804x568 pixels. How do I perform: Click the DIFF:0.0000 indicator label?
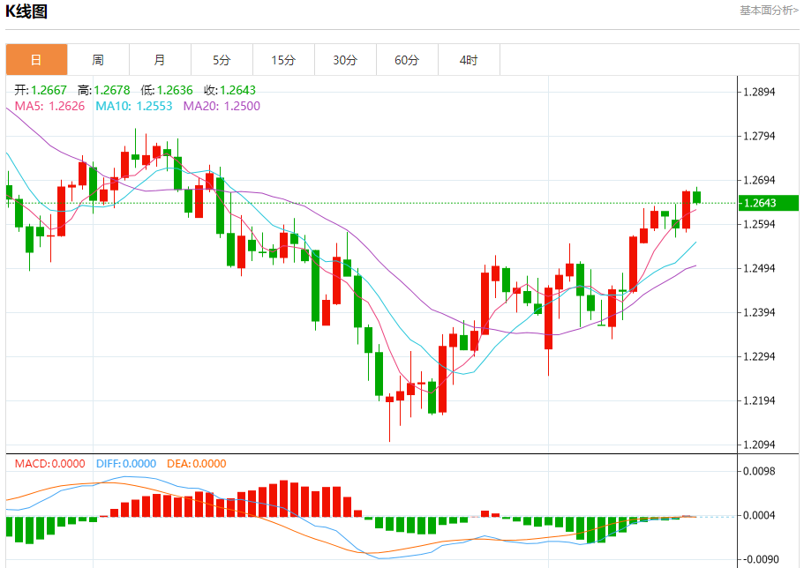pos(126,464)
